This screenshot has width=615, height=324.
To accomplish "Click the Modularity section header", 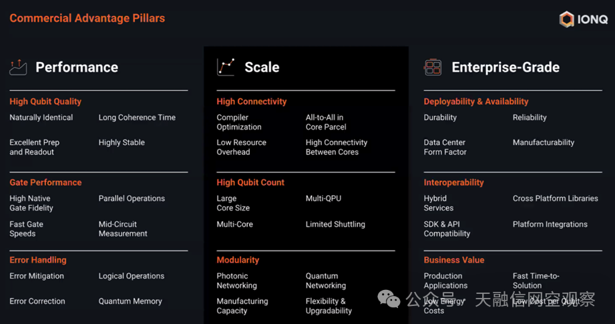I will [238, 260].
